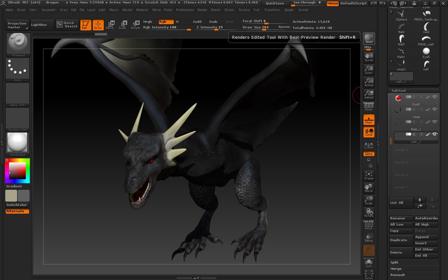This screenshot has height=280, width=448.
Task: Click the BPR render button
Action: click(369, 39)
